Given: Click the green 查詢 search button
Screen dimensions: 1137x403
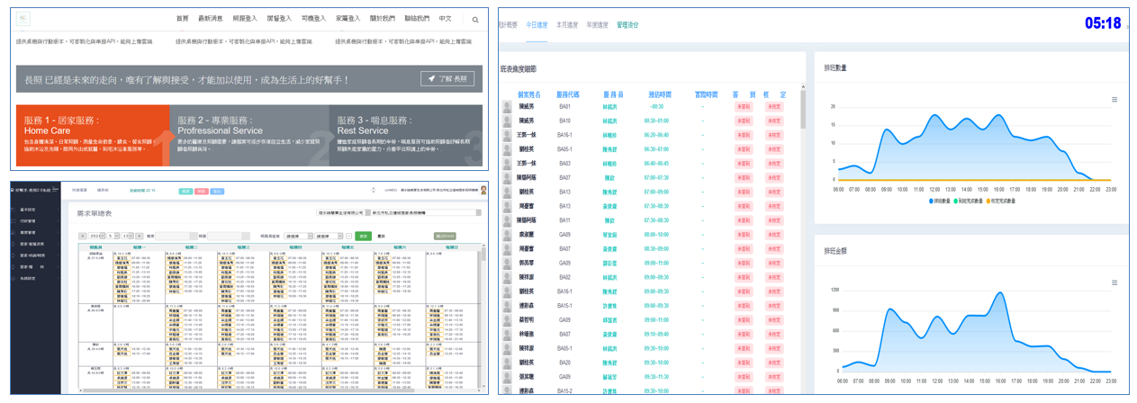Looking at the screenshot, I should 364,236.
